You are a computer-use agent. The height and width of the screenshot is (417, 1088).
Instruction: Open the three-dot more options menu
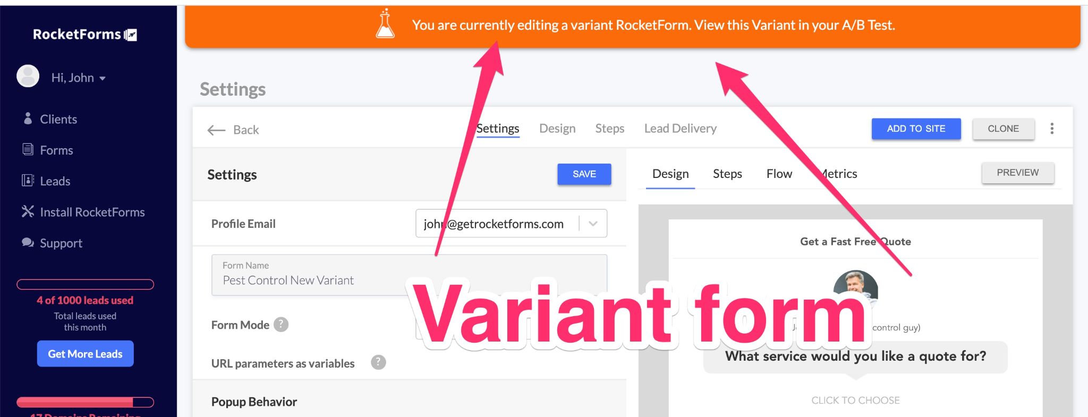tap(1051, 129)
